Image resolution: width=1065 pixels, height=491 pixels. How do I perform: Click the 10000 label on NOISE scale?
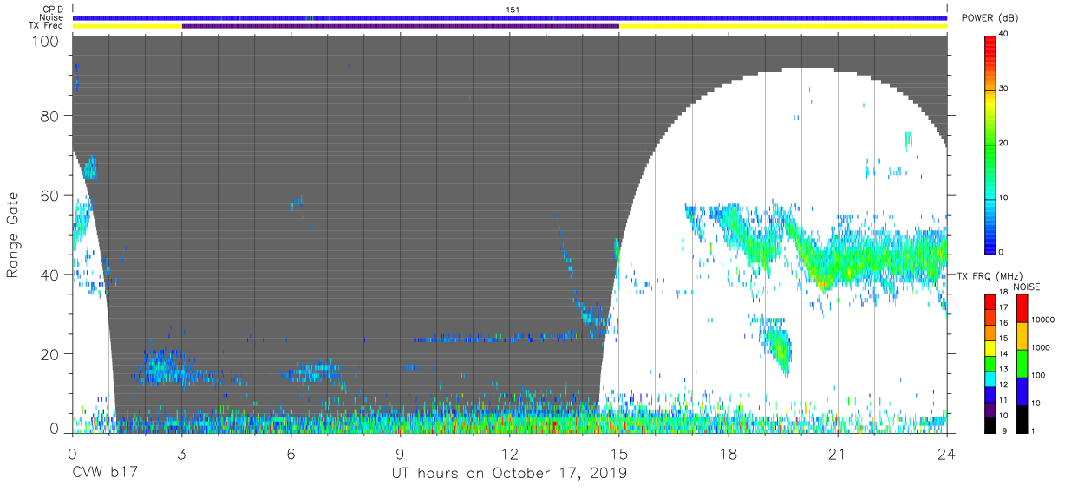[1042, 320]
